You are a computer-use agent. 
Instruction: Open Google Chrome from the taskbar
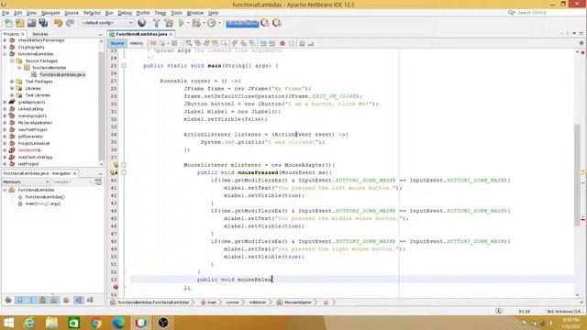point(96,323)
